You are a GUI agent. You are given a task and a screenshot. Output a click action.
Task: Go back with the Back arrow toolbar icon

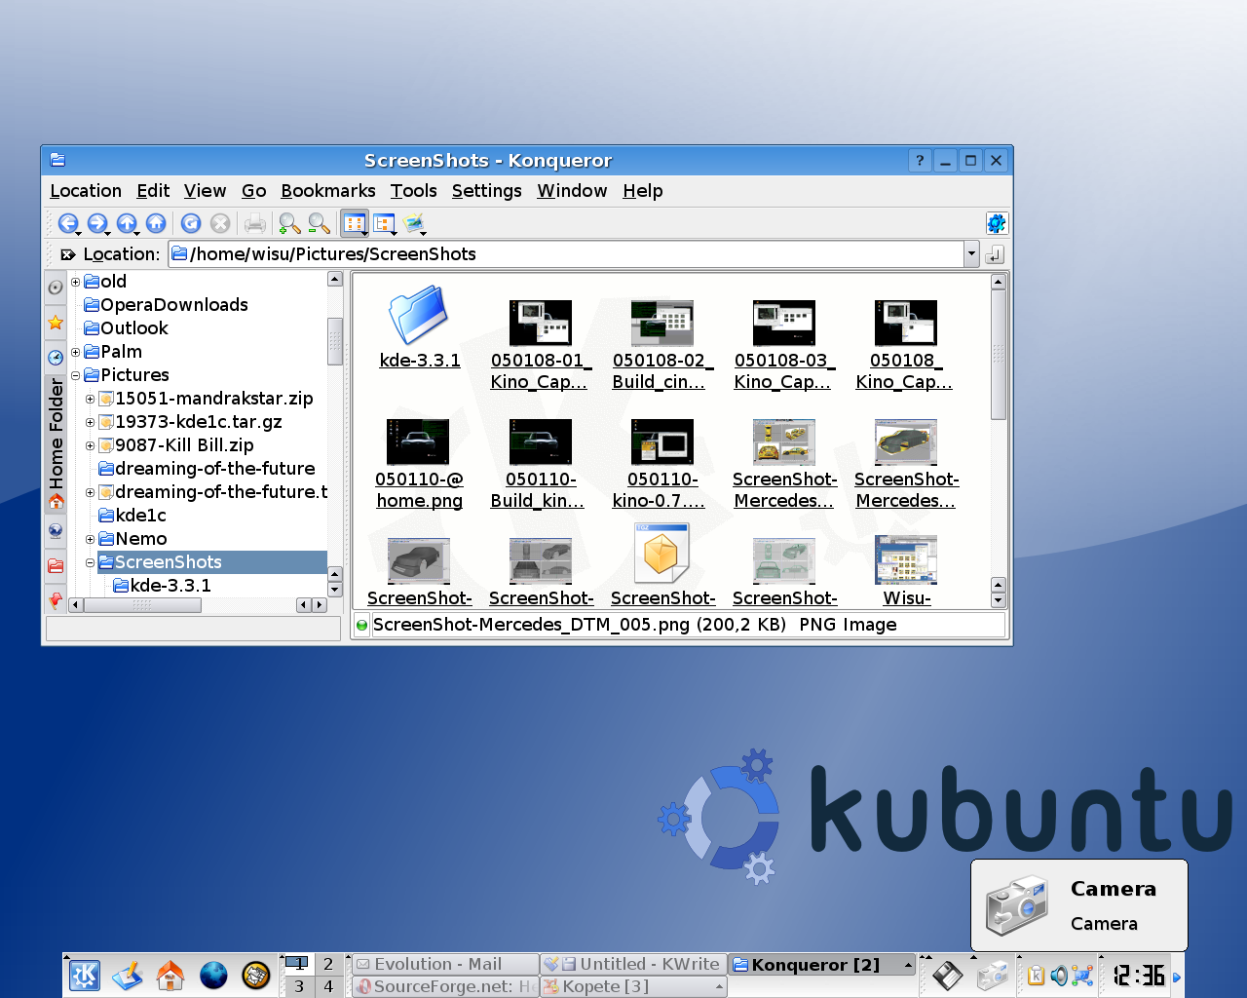[x=67, y=223]
